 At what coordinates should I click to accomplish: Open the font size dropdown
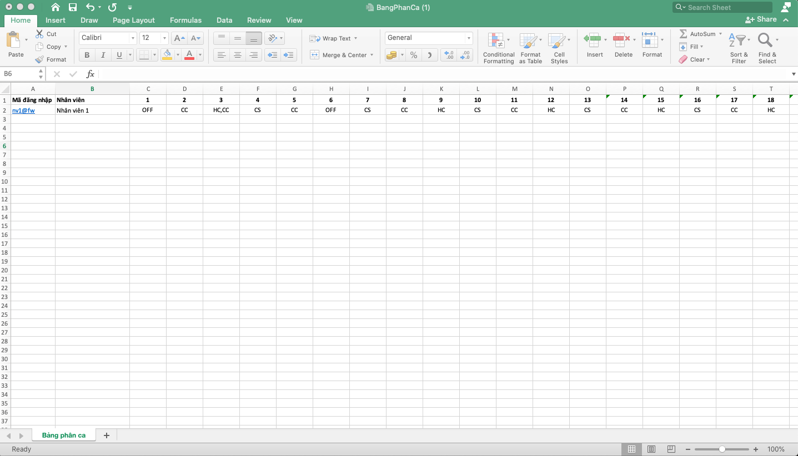pos(164,38)
